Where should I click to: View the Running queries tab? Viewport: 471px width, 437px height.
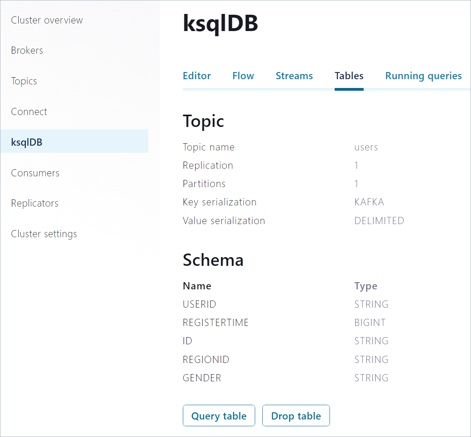click(423, 76)
